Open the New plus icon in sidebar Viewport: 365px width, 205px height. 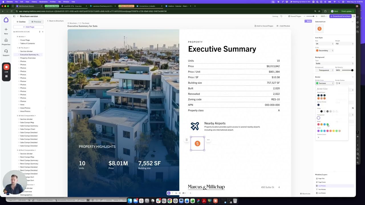(6, 29)
